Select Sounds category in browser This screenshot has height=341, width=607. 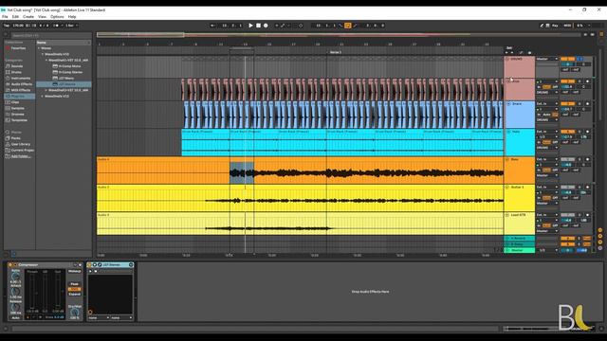(17, 66)
